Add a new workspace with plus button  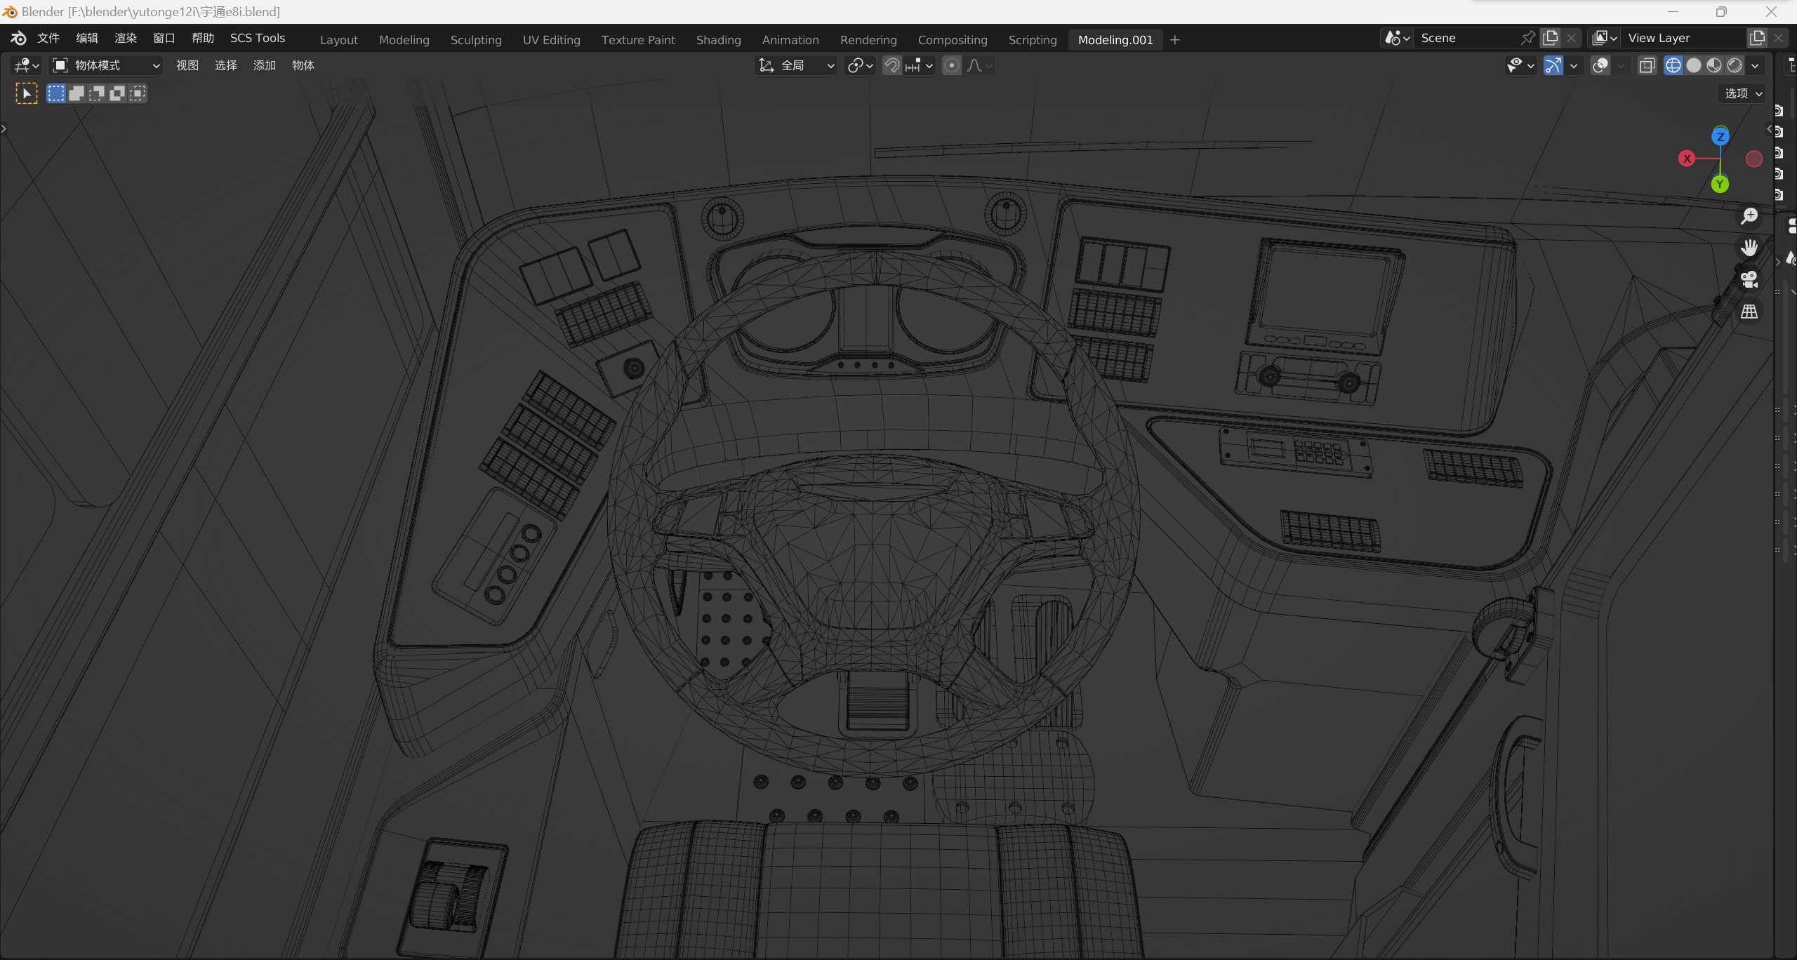pos(1174,40)
